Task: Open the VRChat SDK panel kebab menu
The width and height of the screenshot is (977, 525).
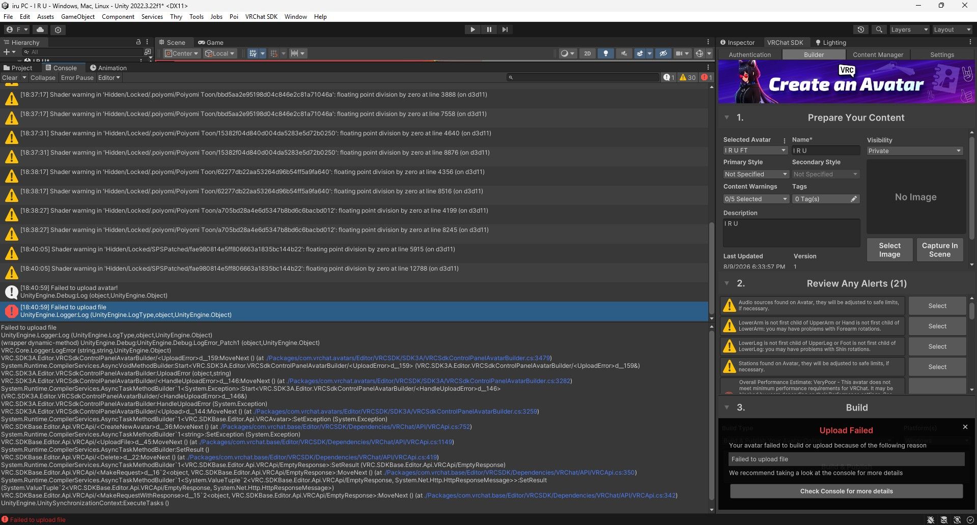Action: pos(970,42)
